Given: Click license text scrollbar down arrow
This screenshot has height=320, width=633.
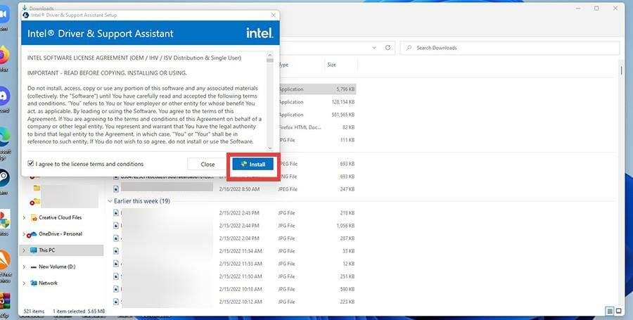Looking at the screenshot, I should 270,148.
